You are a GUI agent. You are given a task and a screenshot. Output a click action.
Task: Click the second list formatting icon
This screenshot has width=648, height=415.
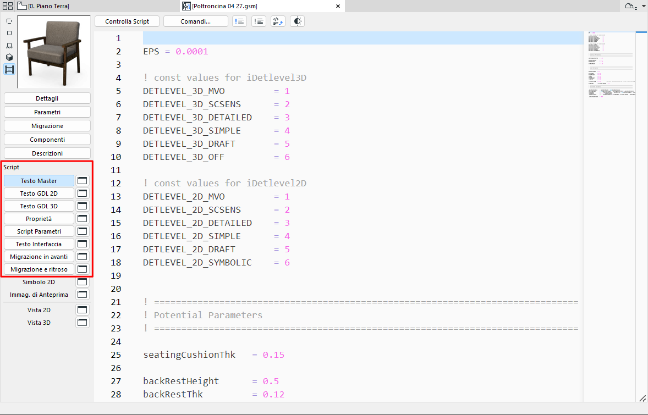(x=259, y=21)
